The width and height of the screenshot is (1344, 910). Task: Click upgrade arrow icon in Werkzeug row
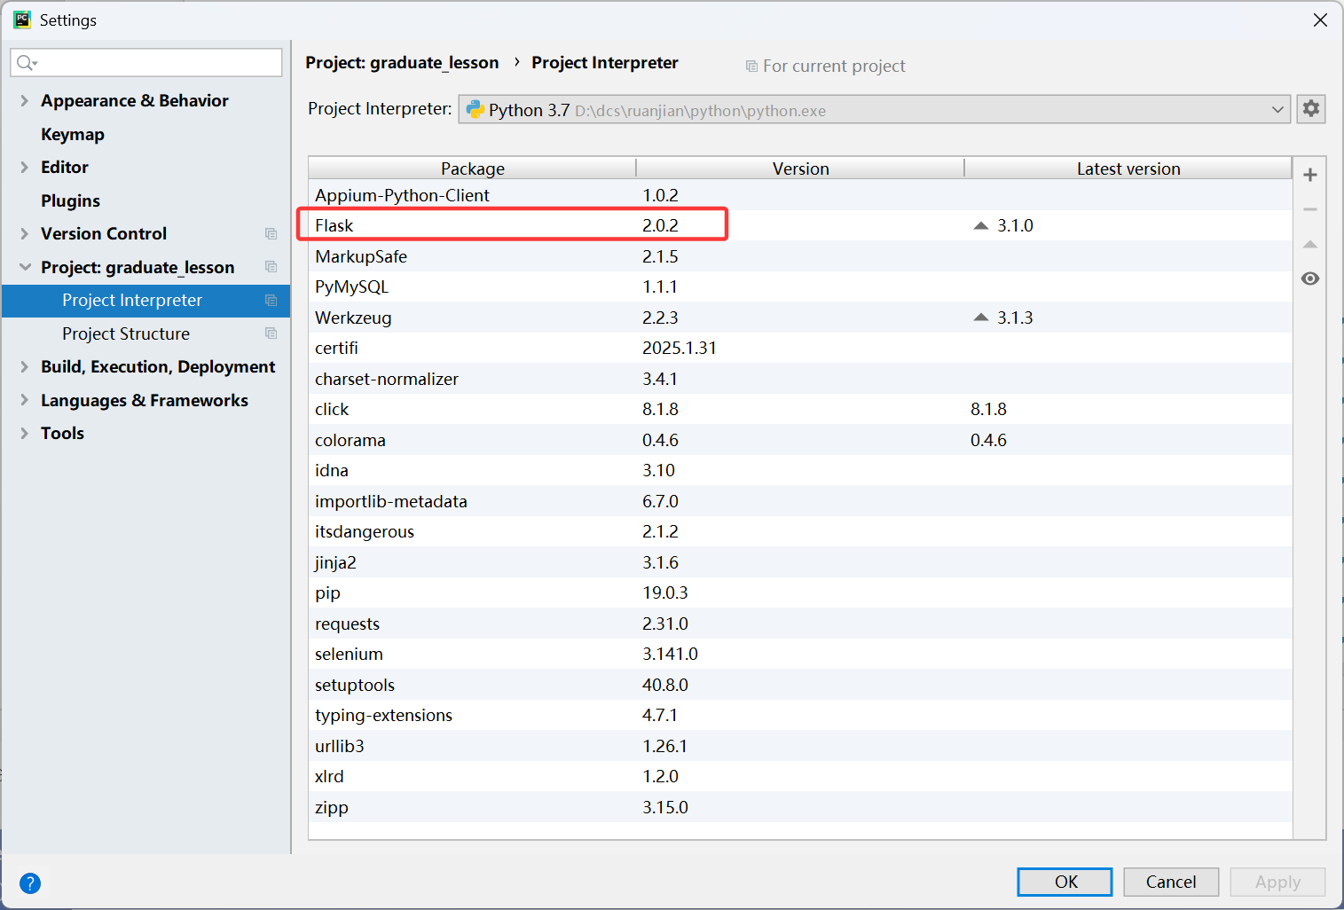[980, 318]
